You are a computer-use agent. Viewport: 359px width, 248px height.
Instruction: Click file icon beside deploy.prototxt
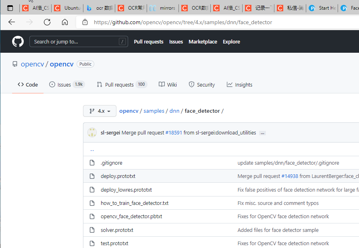coord(92,176)
